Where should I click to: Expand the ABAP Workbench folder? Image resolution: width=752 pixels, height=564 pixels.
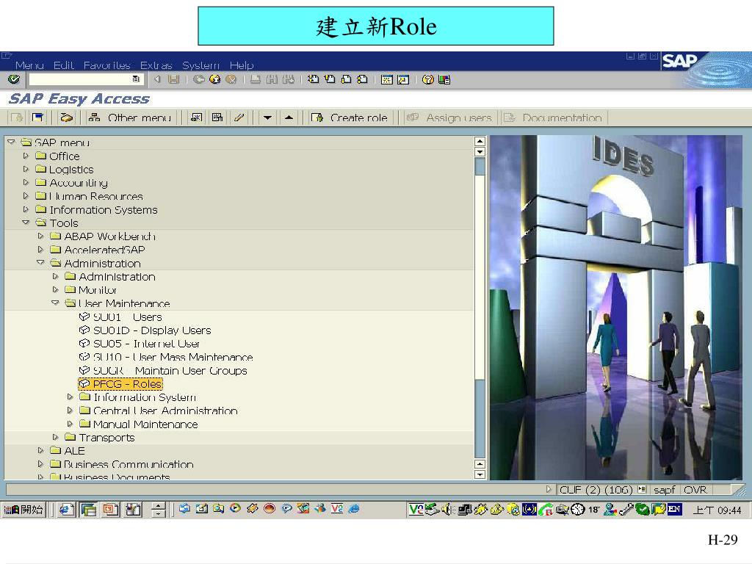(41, 236)
